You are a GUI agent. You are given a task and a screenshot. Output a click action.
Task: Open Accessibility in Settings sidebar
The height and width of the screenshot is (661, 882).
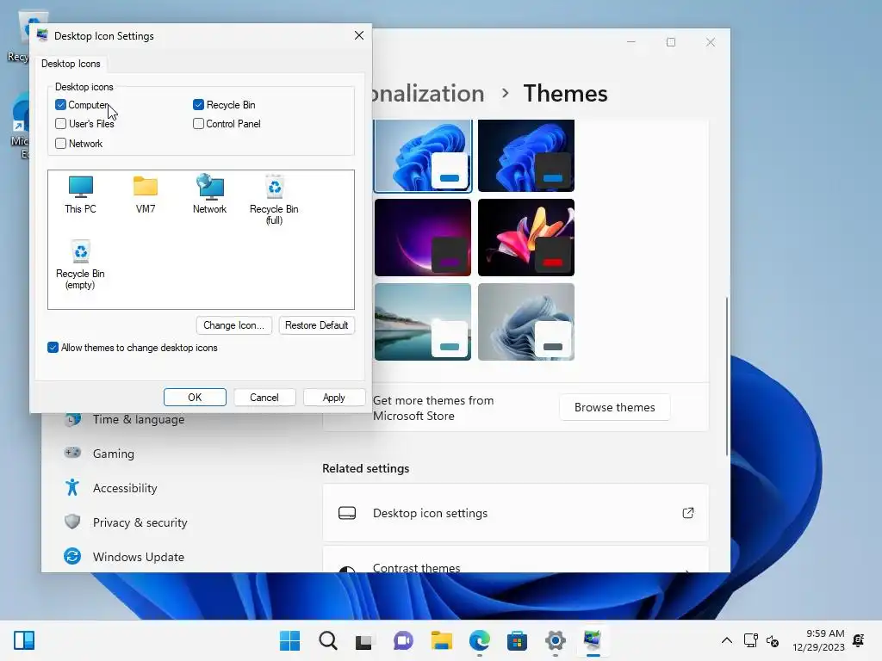(124, 488)
